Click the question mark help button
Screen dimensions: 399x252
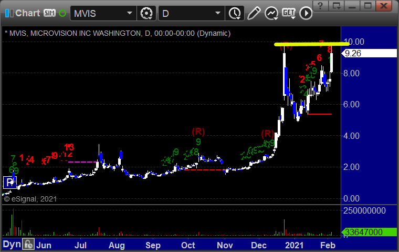click(321, 6)
